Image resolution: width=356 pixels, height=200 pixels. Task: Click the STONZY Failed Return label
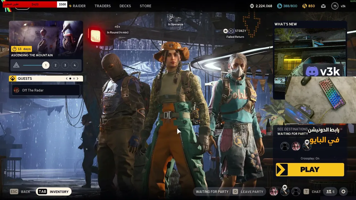point(235,37)
